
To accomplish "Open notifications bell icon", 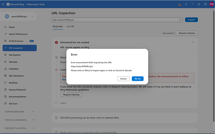I will click(x=186, y=4).
